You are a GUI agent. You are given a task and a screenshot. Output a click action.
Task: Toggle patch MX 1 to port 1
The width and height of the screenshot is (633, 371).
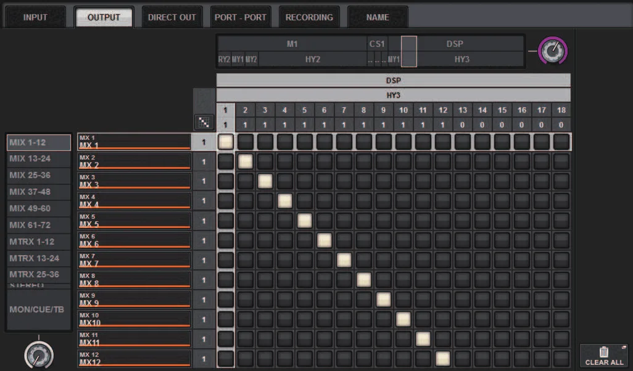point(226,142)
